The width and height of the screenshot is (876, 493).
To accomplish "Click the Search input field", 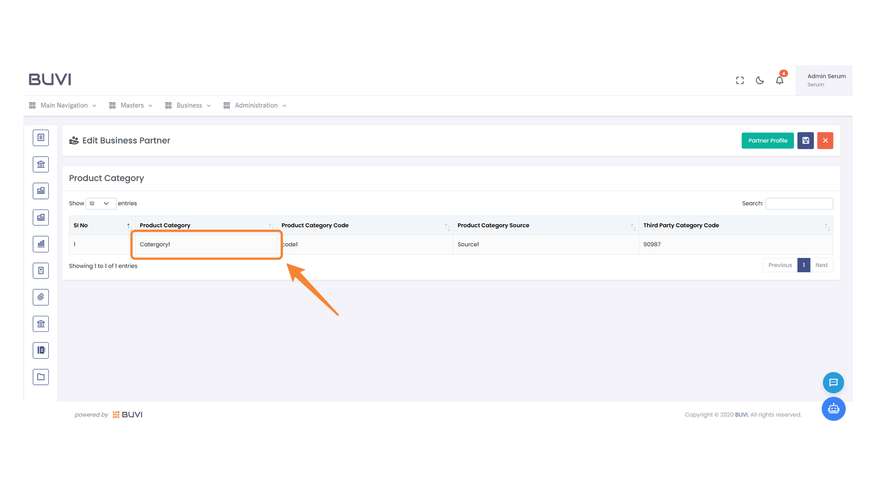I will (x=799, y=204).
